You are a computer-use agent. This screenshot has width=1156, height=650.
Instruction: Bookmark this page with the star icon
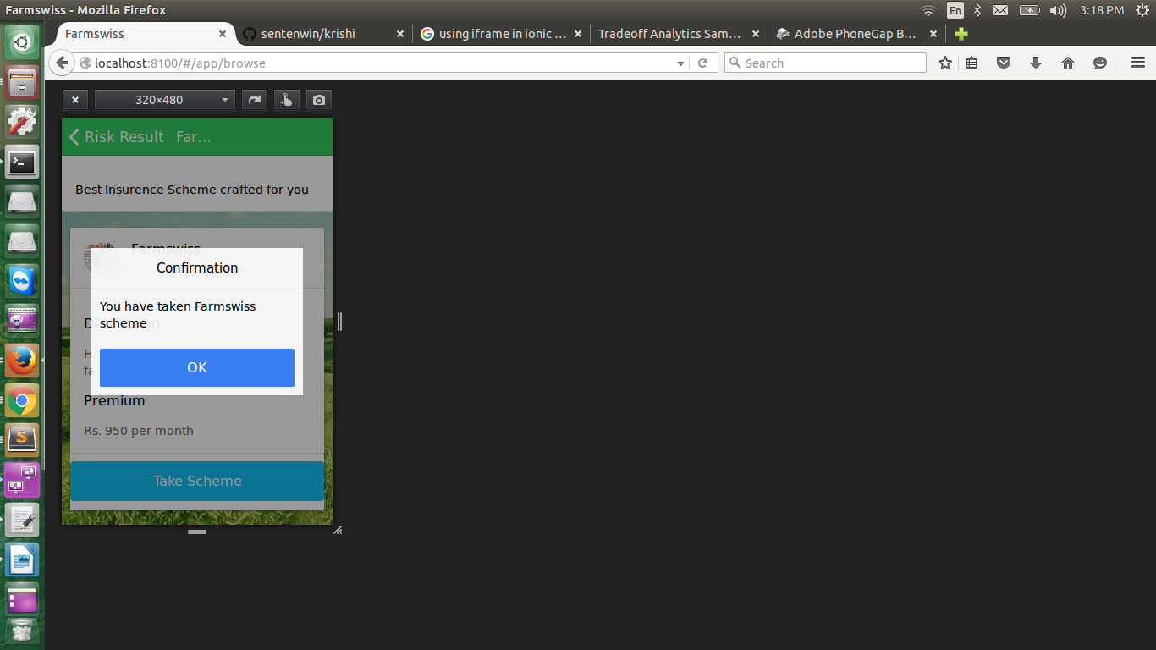pos(945,63)
